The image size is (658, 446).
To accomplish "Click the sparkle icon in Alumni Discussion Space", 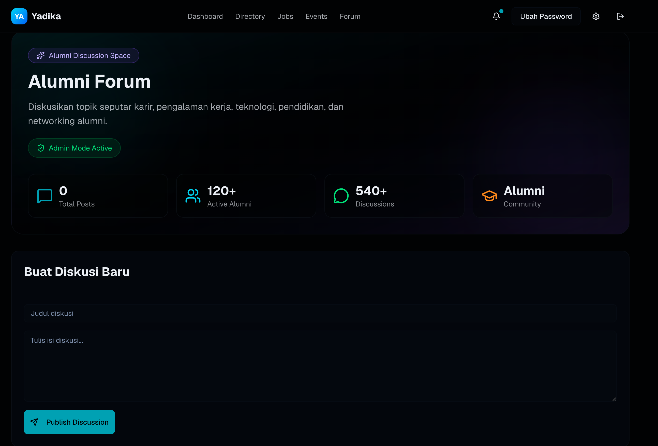I will [x=40, y=55].
